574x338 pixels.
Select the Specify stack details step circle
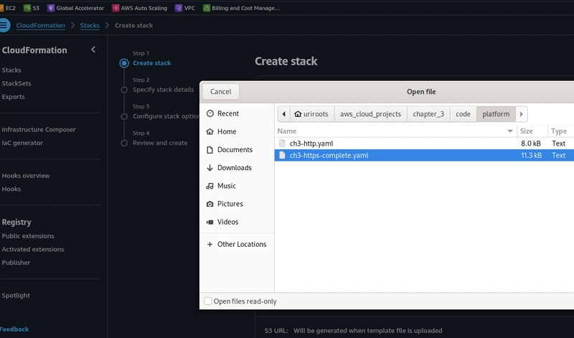click(124, 90)
